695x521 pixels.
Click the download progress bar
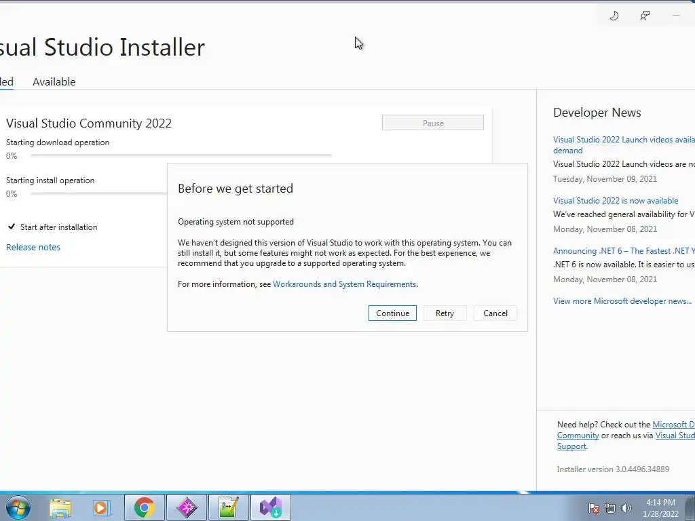tap(181, 155)
